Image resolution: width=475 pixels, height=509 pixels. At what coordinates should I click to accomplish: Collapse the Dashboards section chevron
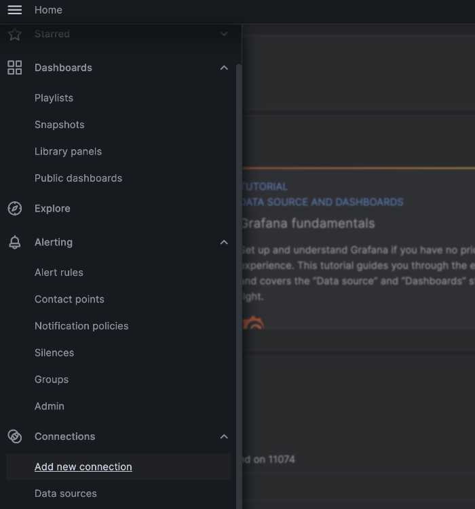point(224,68)
